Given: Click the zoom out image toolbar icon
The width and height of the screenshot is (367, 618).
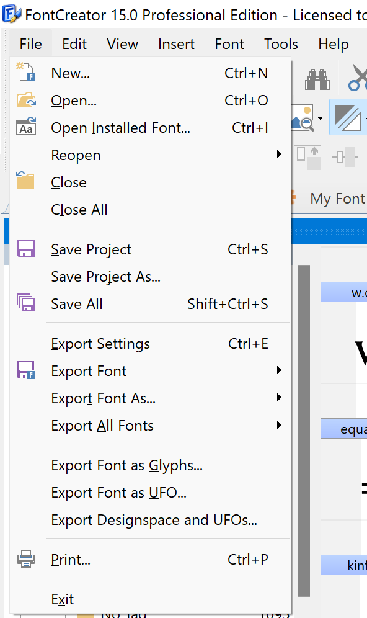Looking at the screenshot, I should [303, 117].
